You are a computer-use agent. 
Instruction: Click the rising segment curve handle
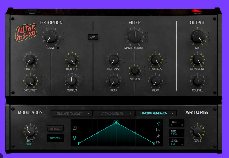coord(97,133)
